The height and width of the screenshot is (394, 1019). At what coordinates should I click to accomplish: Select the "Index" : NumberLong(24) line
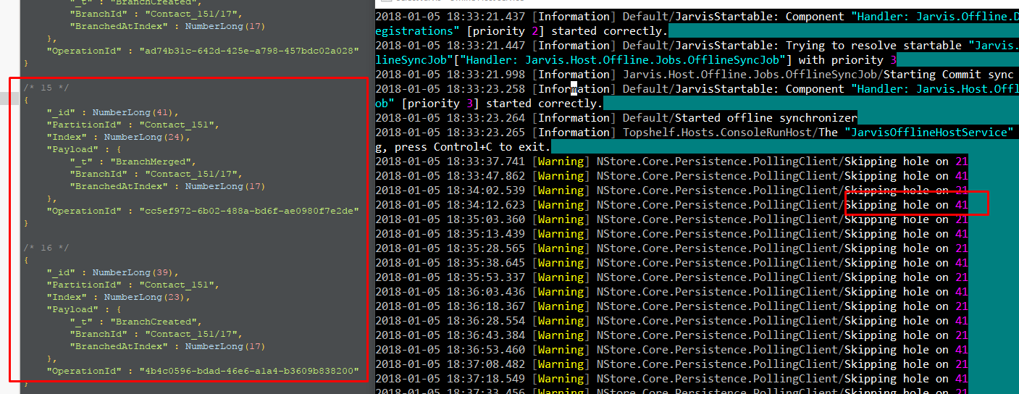coord(118,137)
